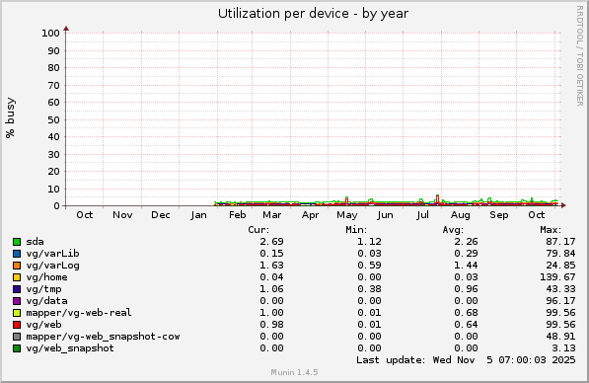The height and width of the screenshot is (383, 589).
Task: Select the vg/web_snapshot legend label
Action: pyautogui.click(x=70, y=348)
